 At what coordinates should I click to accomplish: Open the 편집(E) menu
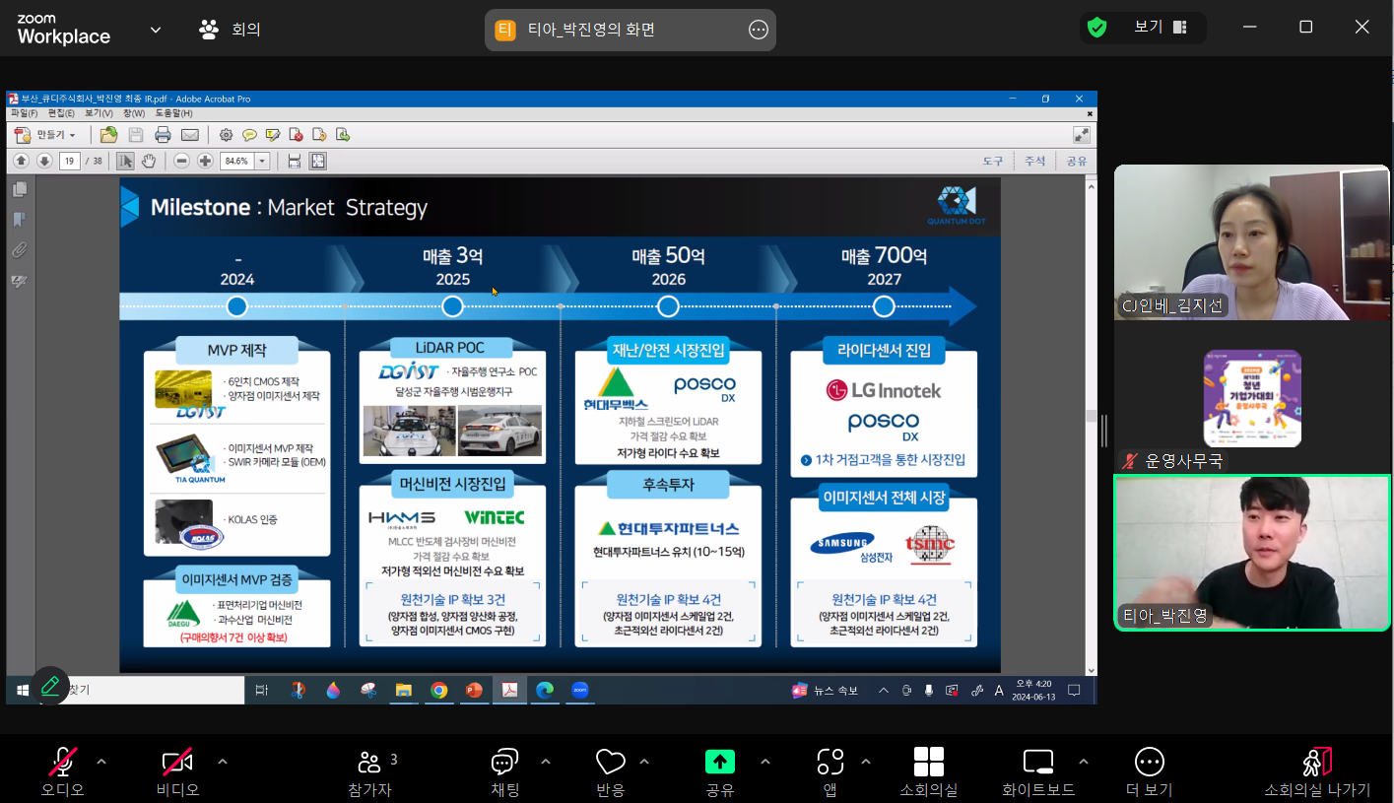[61, 113]
